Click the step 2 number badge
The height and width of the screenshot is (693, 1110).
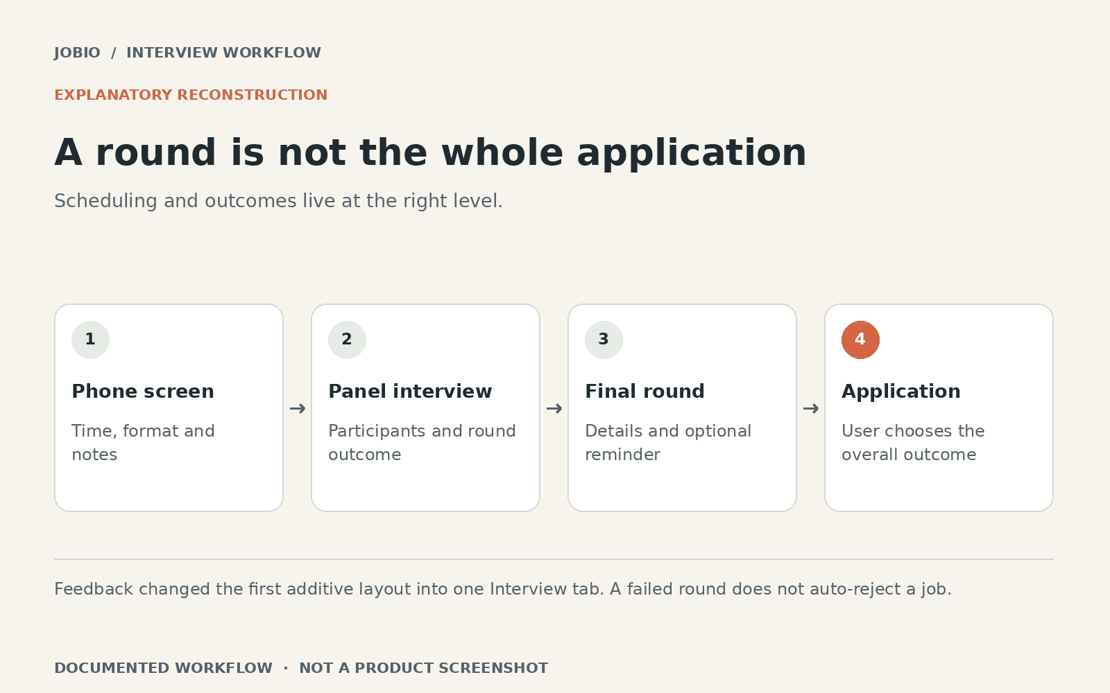347,340
